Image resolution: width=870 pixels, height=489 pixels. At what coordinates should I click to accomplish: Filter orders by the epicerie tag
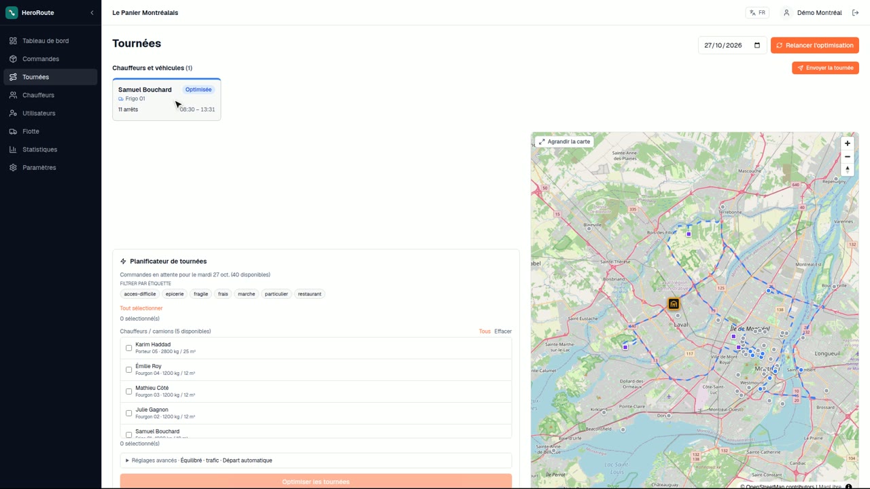[175, 294]
